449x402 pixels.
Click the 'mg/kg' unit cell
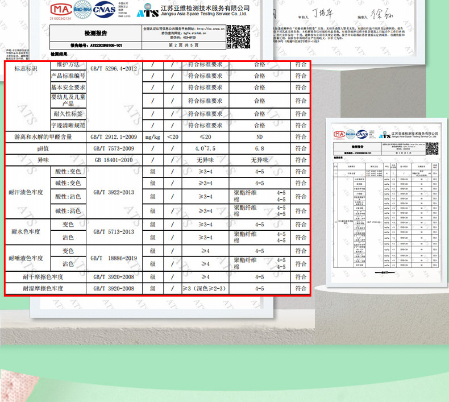click(x=153, y=137)
